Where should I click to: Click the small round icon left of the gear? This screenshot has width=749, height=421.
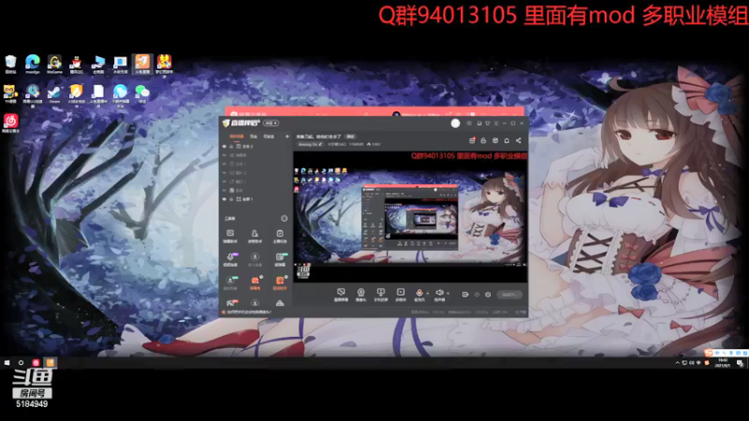(x=477, y=295)
